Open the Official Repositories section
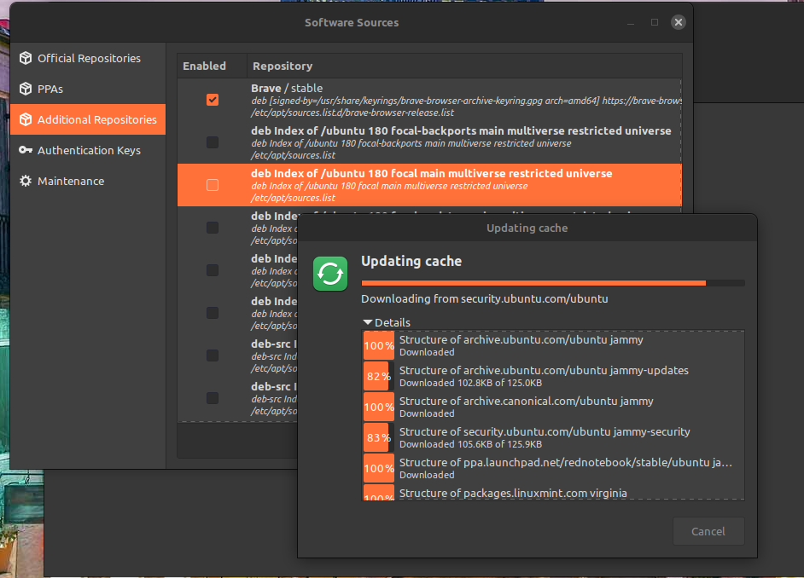804x578 pixels. pyautogui.click(x=88, y=58)
